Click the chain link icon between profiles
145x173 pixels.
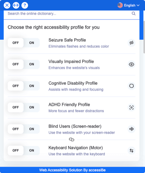pos(71,140)
